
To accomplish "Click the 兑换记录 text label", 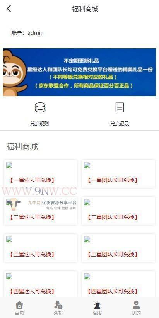I will coord(120,124).
